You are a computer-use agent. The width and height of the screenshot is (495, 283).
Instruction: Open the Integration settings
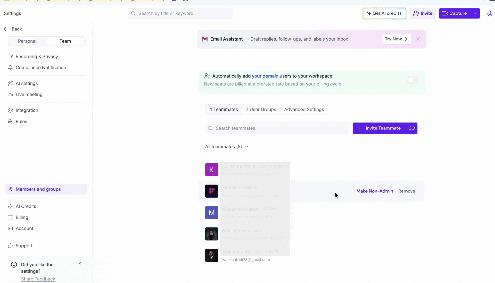coord(27,110)
